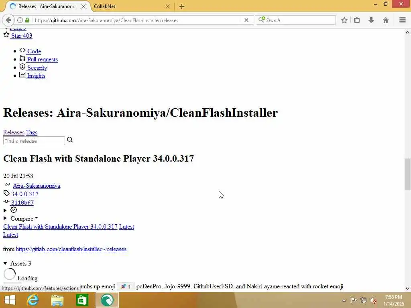Click the green padlock security icon
411x308 pixels.
tap(27, 20)
